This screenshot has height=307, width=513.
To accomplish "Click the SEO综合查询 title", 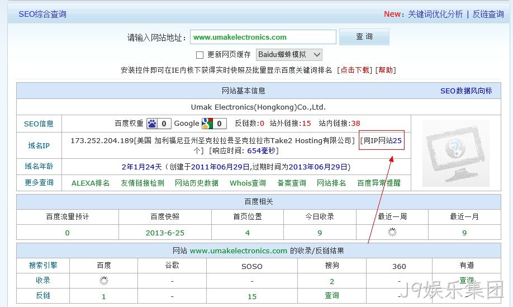I will (x=42, y=14).
